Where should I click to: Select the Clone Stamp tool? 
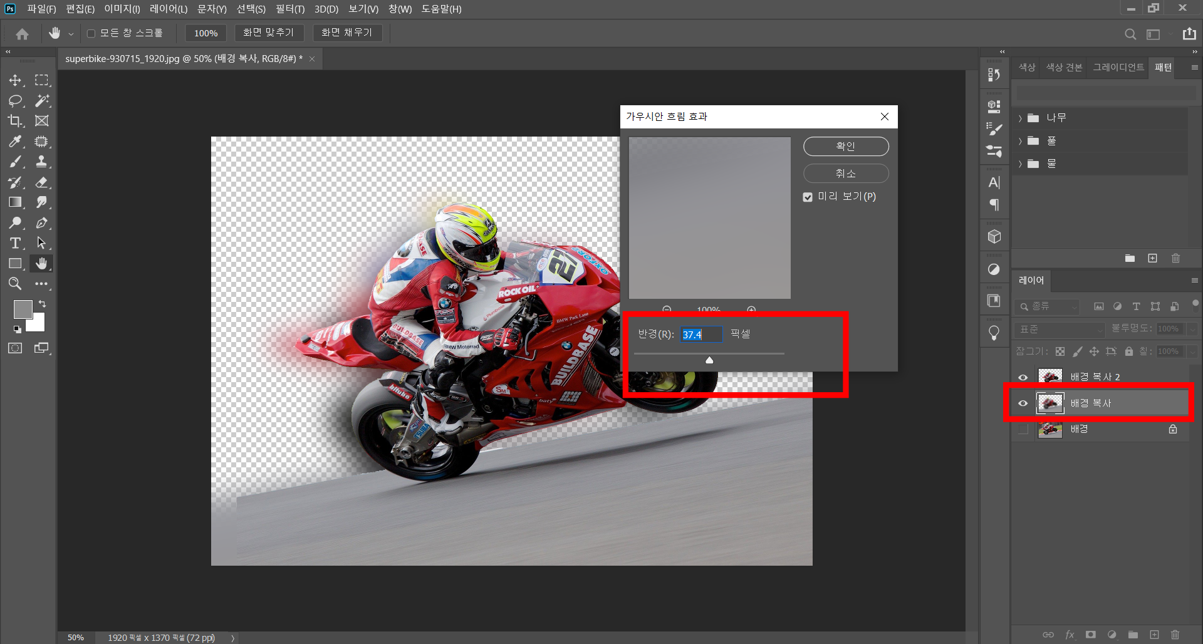point(41,162)
